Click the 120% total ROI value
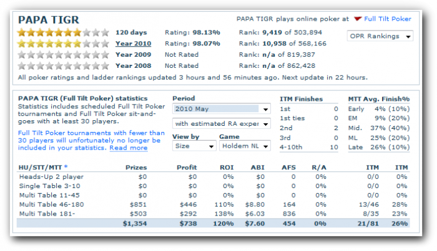The height and width of the screenshot is (251, 437). 223,224
